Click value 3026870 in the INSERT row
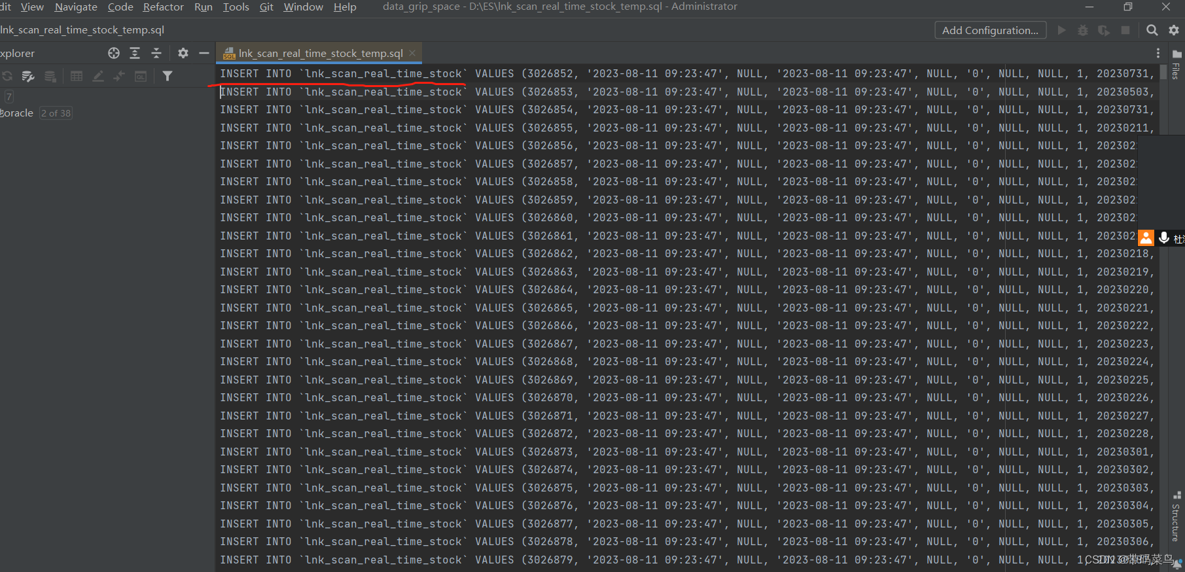This screenshot has width=1185, height=572. tap(550, 398)
